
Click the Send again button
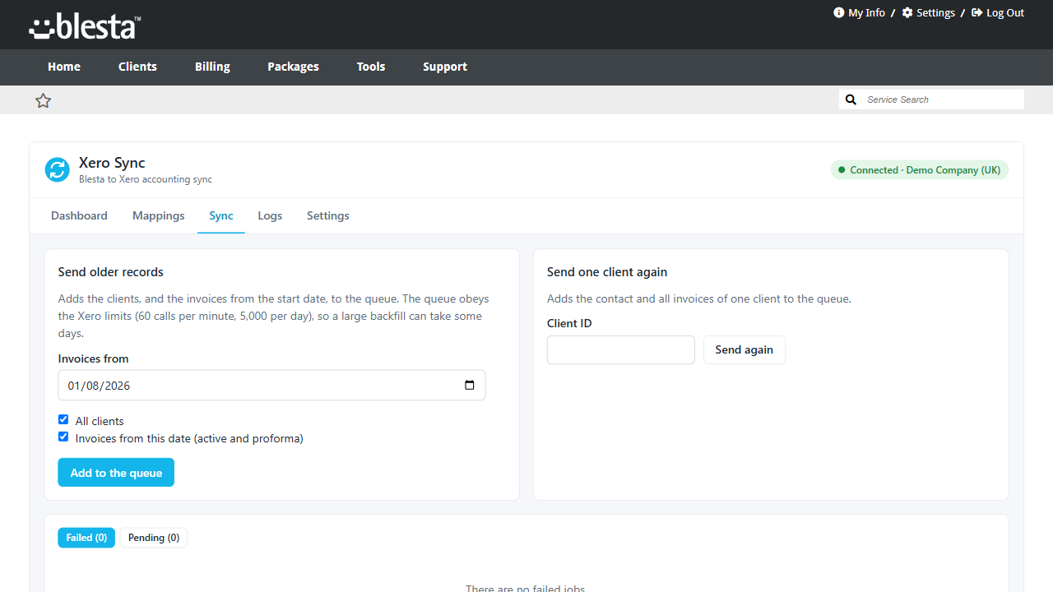click(745, 349)
